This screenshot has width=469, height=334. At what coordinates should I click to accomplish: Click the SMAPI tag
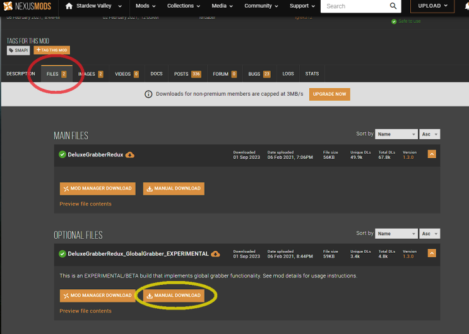point(18,50)
